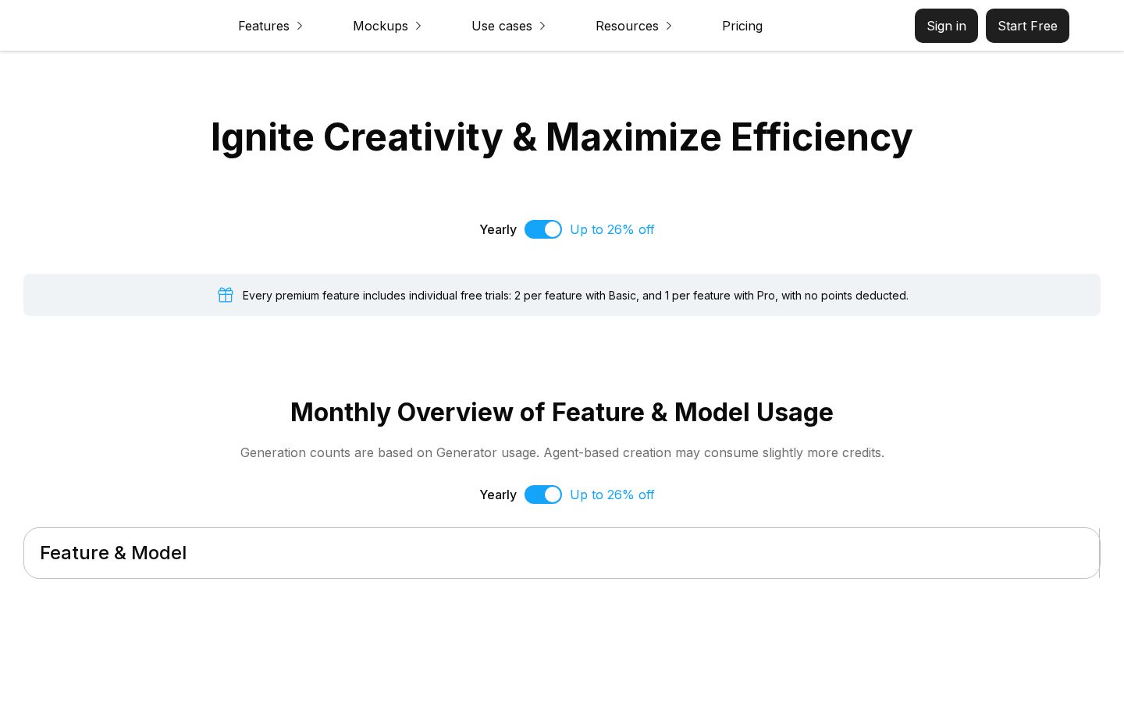Toggle the Yearly switch under the main headline
The height and width of the screenshot is (702, 1124).
[543, 229]
